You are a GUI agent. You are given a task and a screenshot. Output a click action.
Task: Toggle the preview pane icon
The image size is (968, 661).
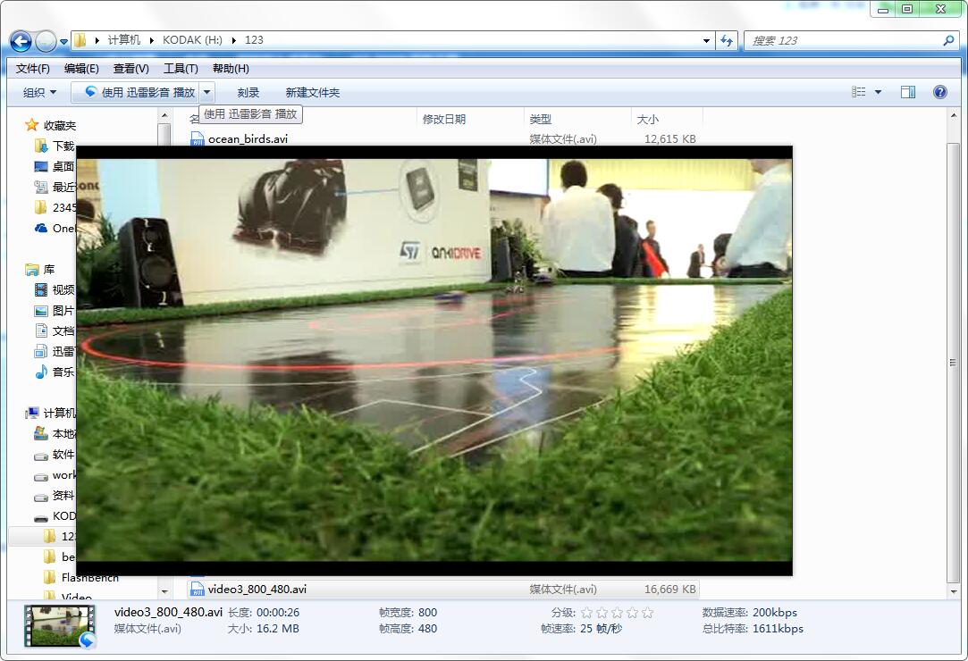(x=908, y=92)
